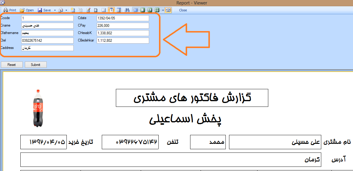Image resolution: width=353 pixels, height=171 pixels.
Task: Expand the Save dropdown arrow
Action: click(x=55, y=10)
